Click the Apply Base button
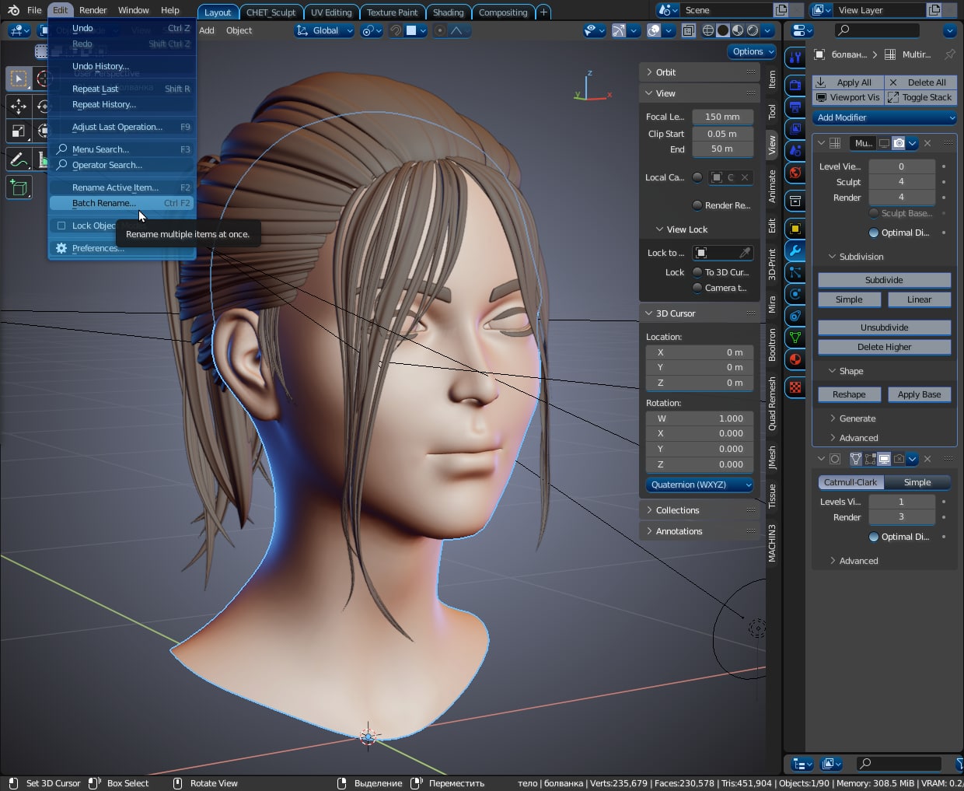Screen dimensions: 964x791 pos(920,394)
